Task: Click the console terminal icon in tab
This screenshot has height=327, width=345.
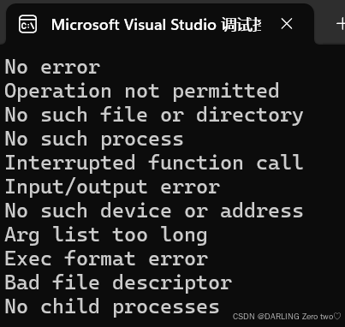Action: point(27,24)
